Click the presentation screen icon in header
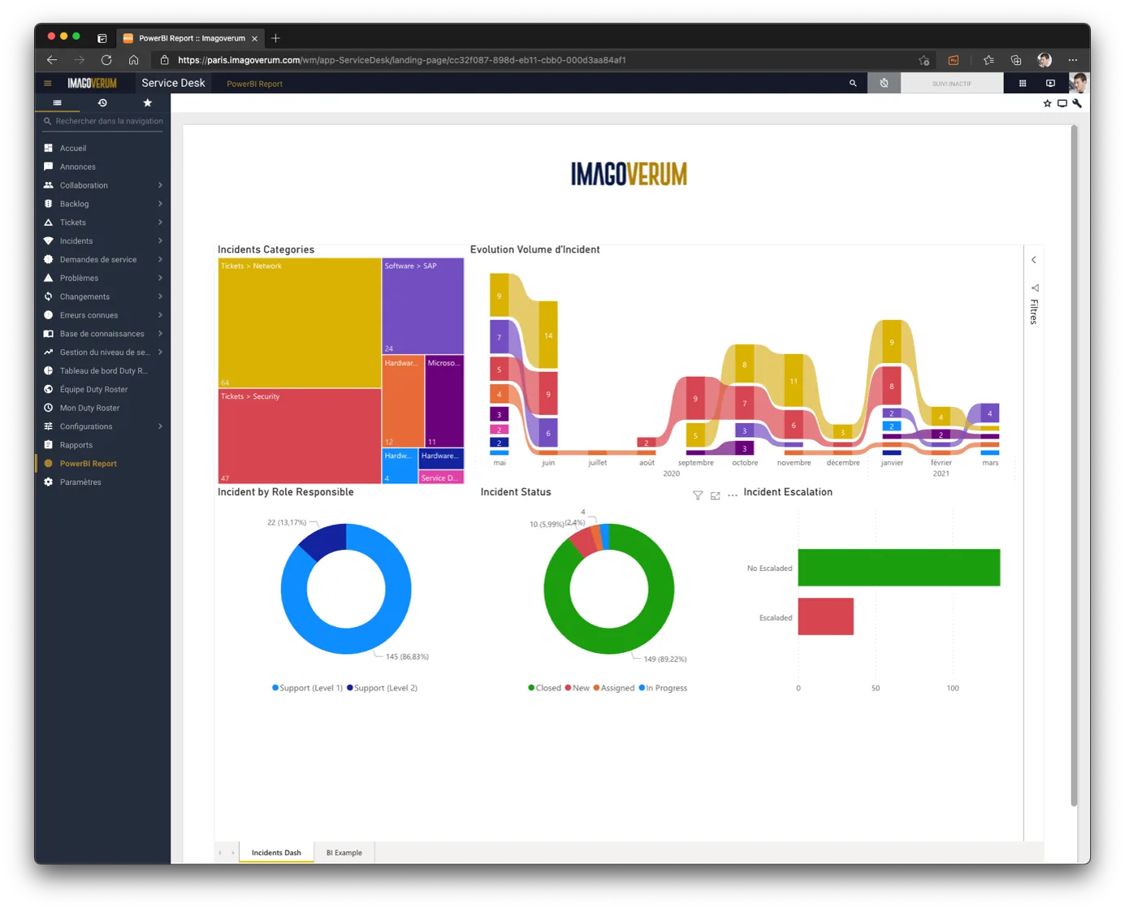The height and width of the screenshot is (913, 1129). pos(1050,83)
